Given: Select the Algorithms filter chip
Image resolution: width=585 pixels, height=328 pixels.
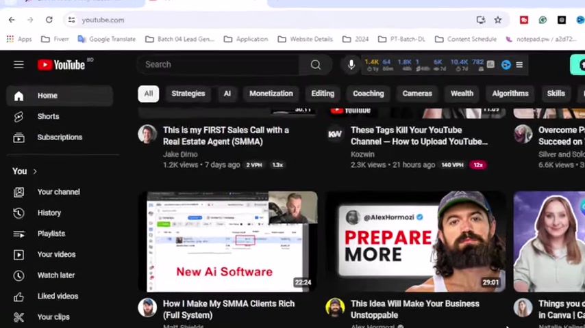Looking at the screenshot, I should [510, 94].
